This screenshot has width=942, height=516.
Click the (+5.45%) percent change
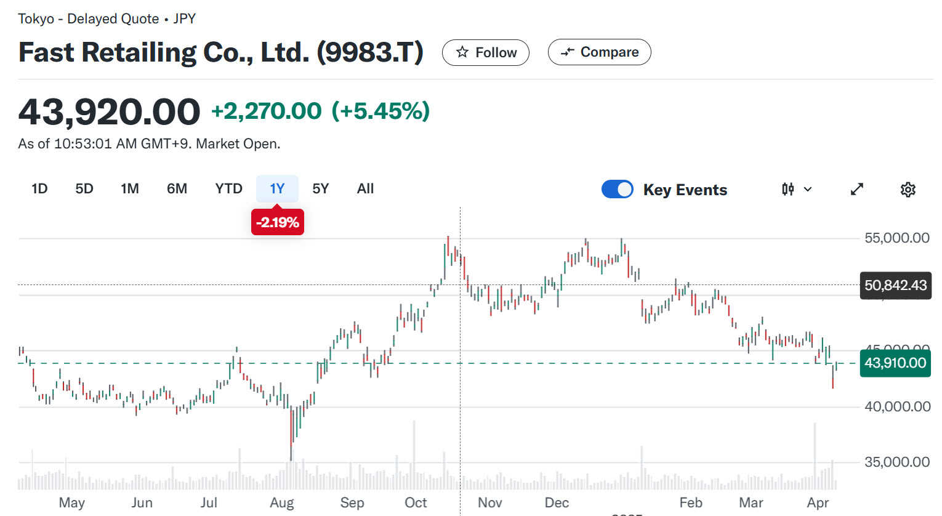coord(380,111)
